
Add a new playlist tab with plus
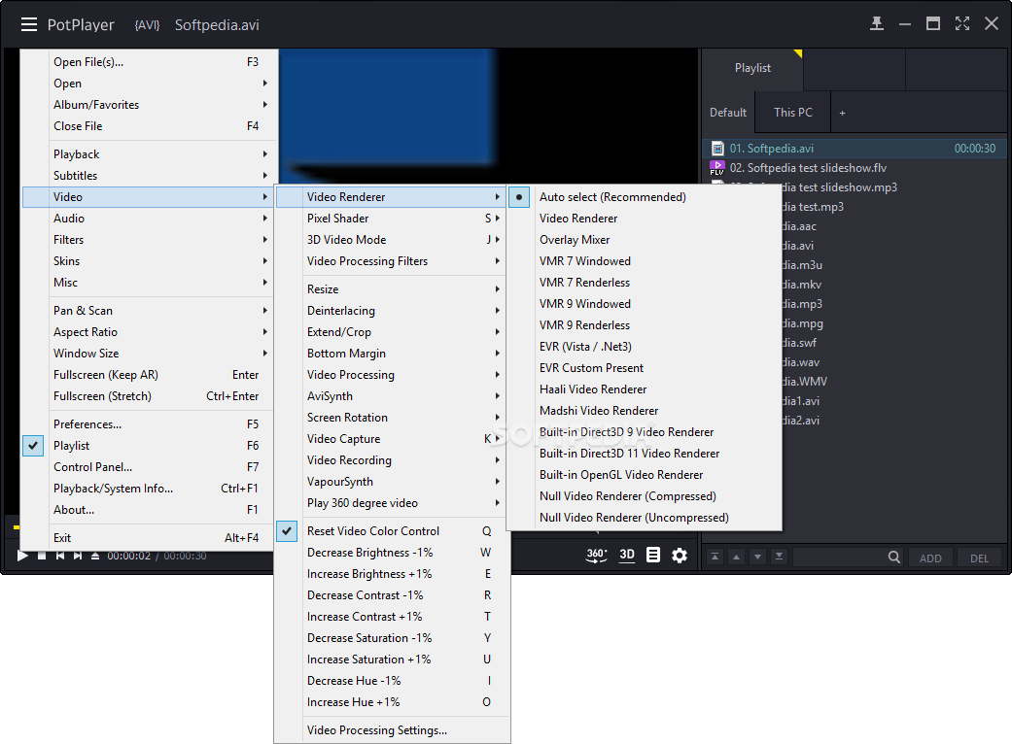842,113
